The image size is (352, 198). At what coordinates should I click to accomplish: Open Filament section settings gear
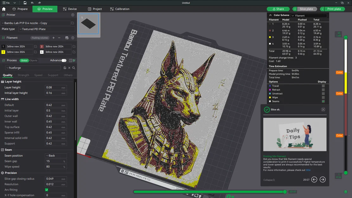click(73, 38)
